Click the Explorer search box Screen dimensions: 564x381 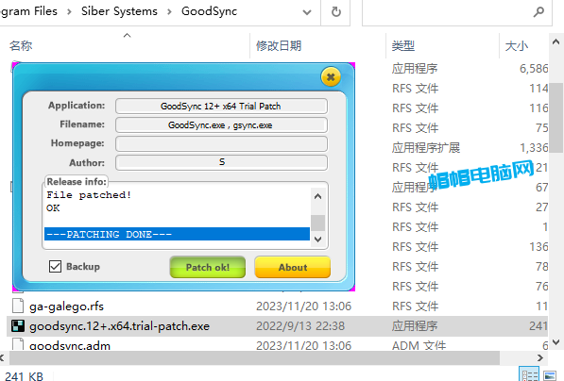click(x=457, y=12)
